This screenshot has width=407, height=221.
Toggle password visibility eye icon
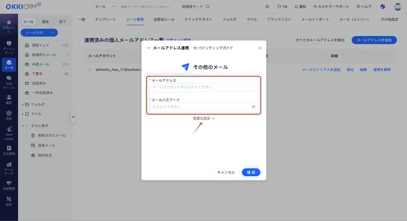click(x=253, y=107)
